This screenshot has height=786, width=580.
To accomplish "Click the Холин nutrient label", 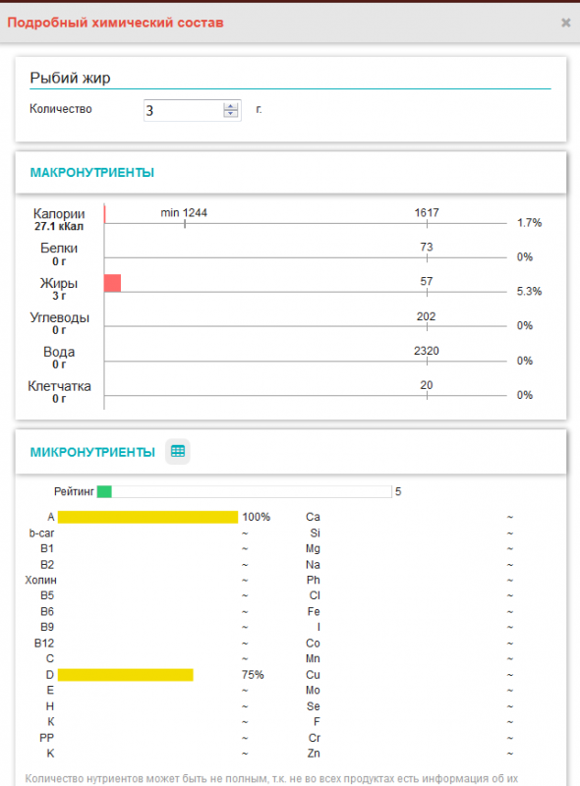I will point(40,580).
